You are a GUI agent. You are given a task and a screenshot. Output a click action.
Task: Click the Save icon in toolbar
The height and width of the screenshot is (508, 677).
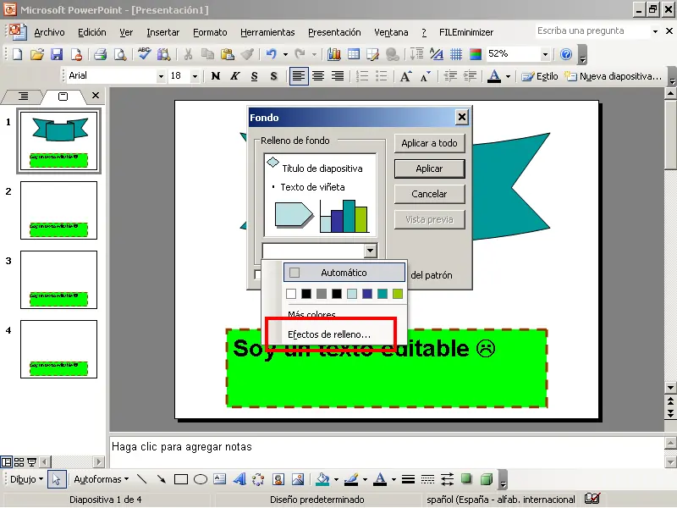coord(57,54)
